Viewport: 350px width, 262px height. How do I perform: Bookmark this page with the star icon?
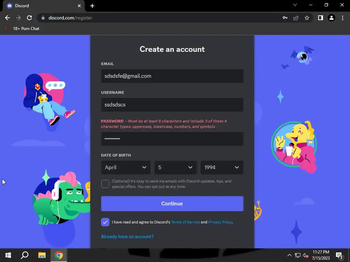click(307, 18)
